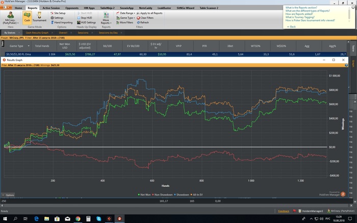Open the HM Apps ribbon tab
Viewport: 357px width, 223px height.
pos(89,8)
